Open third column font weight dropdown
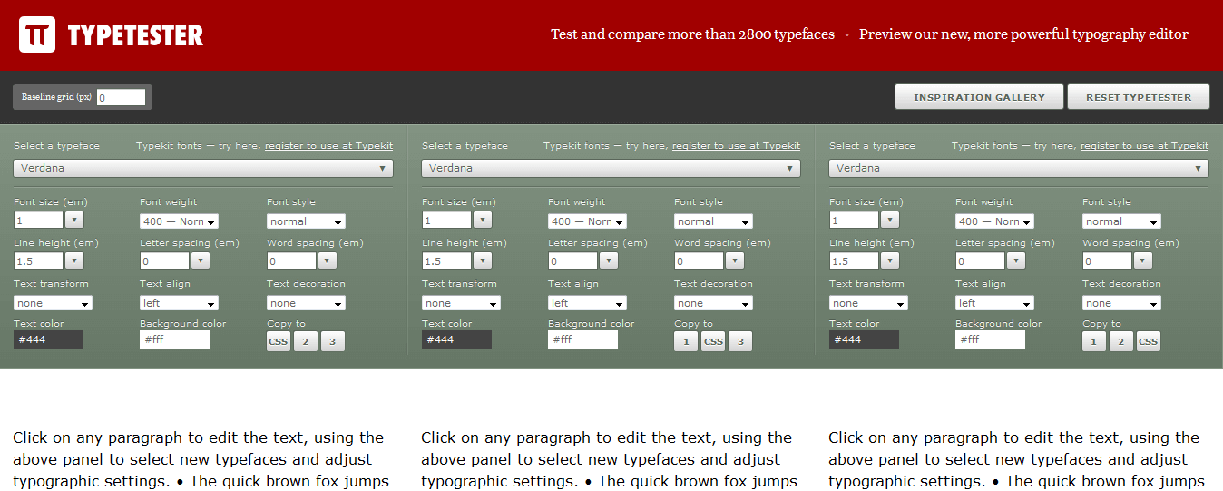1223x491 pixels. [994, 221]
